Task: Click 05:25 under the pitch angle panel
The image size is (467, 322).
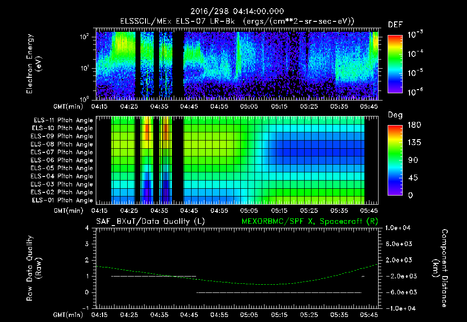Action: (309, 211)
